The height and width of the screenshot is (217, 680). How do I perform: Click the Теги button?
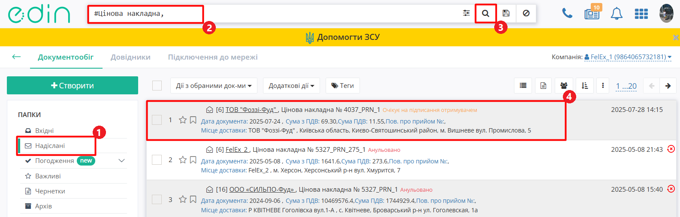(x=342, y=86)
